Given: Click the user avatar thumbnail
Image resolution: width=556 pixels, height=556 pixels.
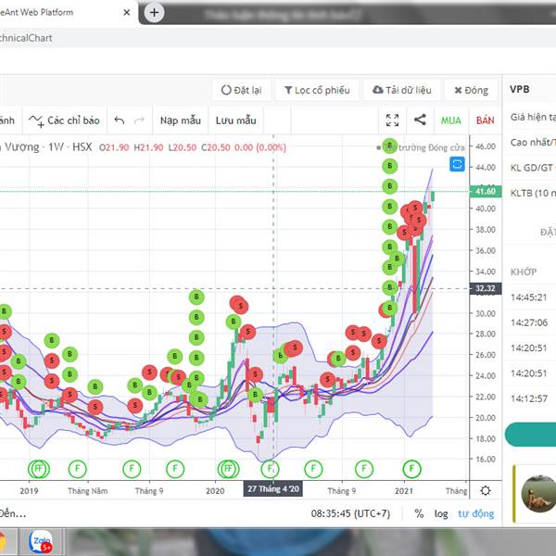Looking at the screenshot, I should (x=538, y=494).
